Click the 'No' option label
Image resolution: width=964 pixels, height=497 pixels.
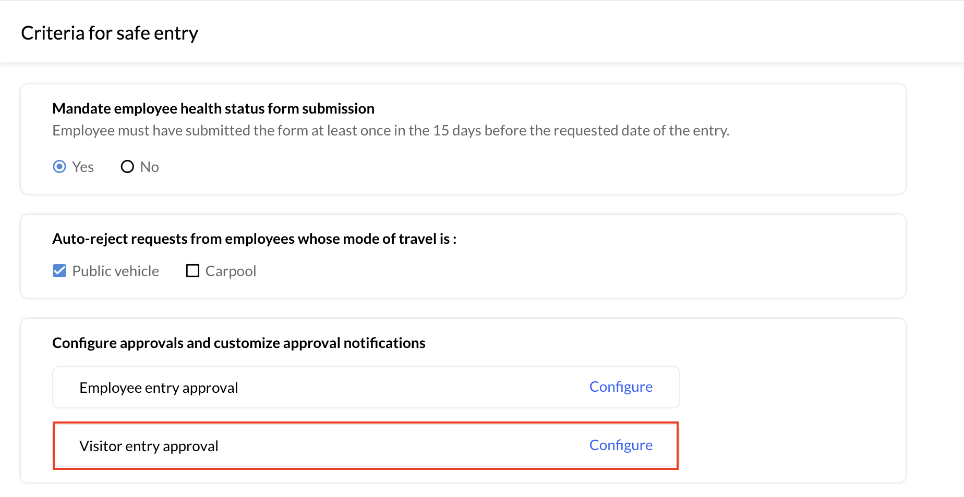point(149,167)
